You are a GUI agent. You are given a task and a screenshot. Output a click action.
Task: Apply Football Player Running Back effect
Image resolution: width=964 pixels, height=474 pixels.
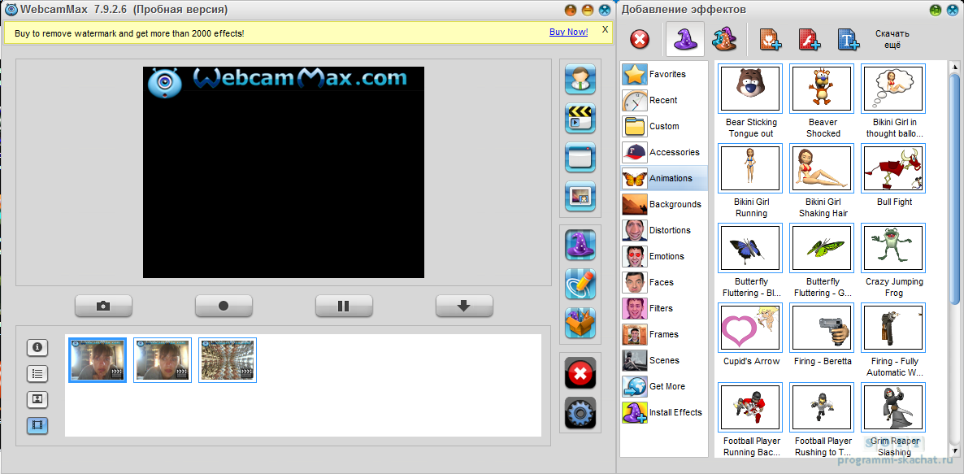coord(750,407)
